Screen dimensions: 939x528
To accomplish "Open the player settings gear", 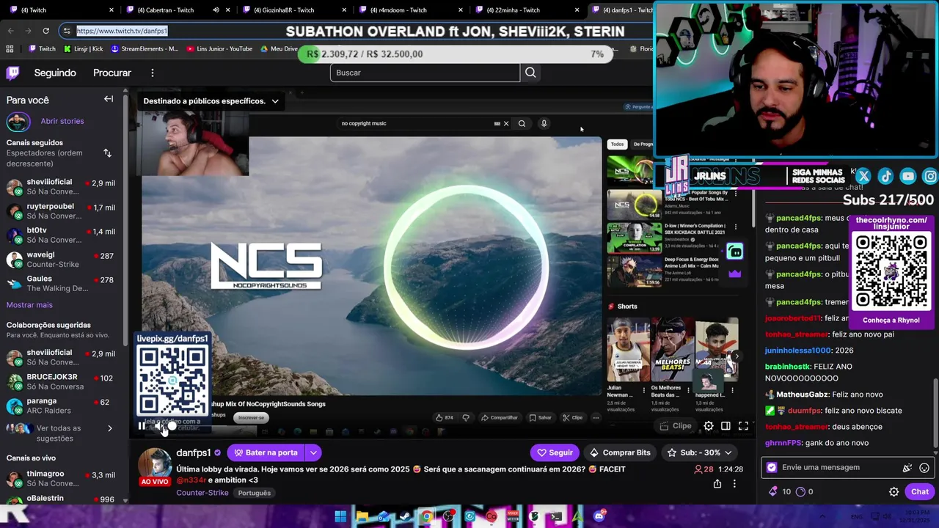I will 709,426.
